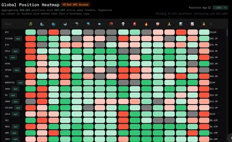The height and width of the screenshot is (142, 232).
Task: Select the red BTC cell under bar chart
Action: (181, 32)
